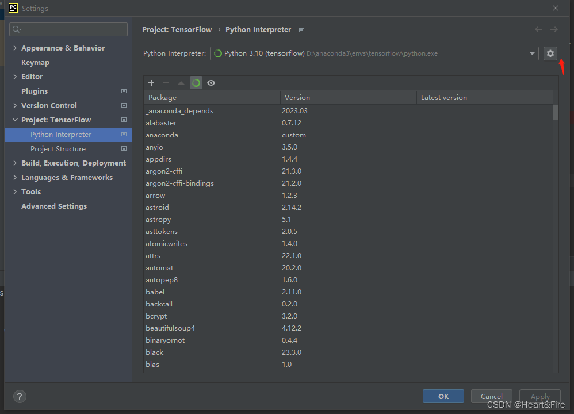
Task: Select the appdirs package row
Action: 348,159
